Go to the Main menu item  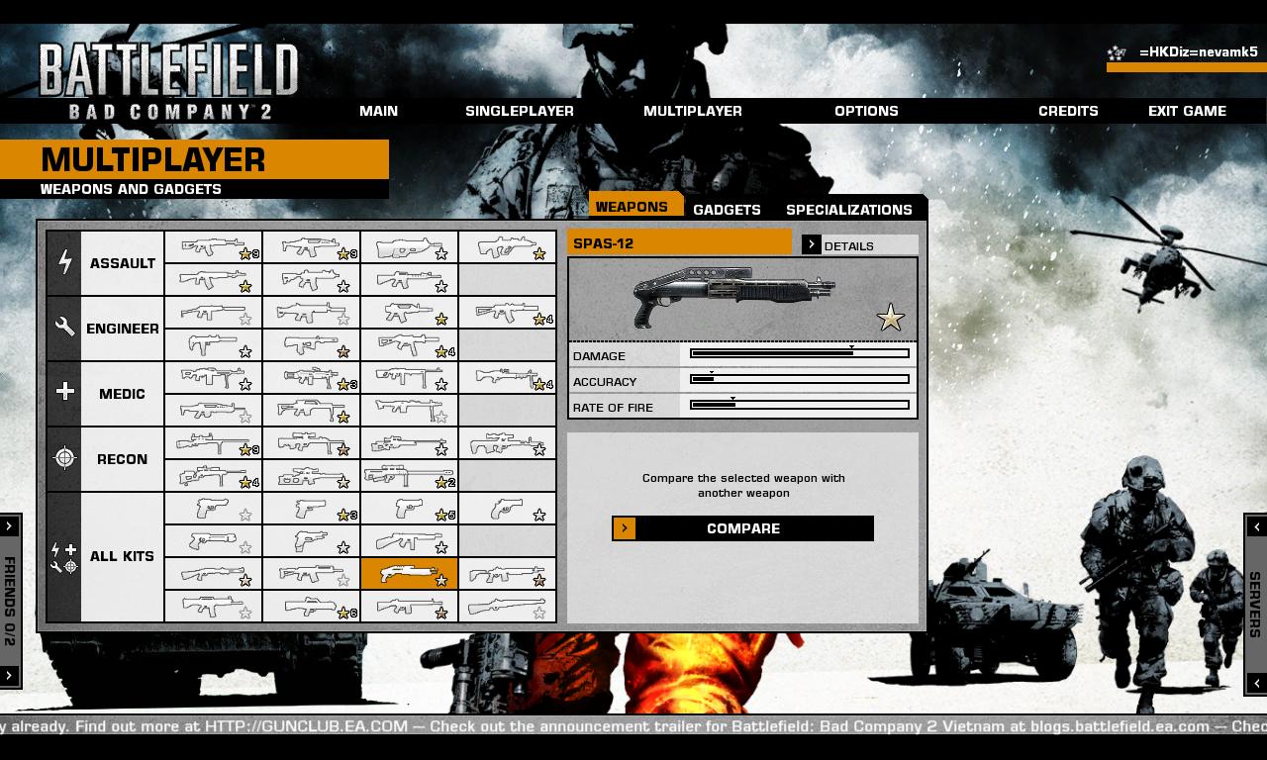click(378, 111)
